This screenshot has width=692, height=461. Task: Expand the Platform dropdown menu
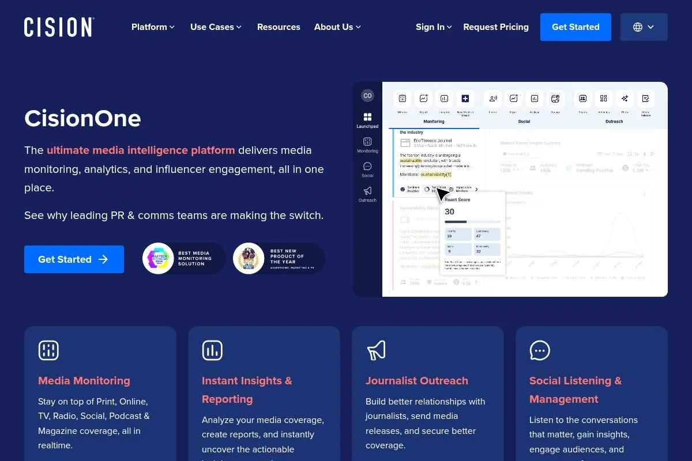tap(152, 27)
